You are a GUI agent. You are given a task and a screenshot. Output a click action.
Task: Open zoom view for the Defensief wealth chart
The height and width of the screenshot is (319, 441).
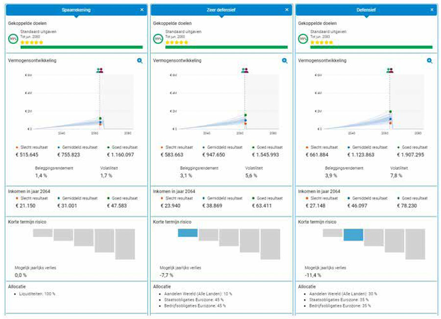point(430,61)
